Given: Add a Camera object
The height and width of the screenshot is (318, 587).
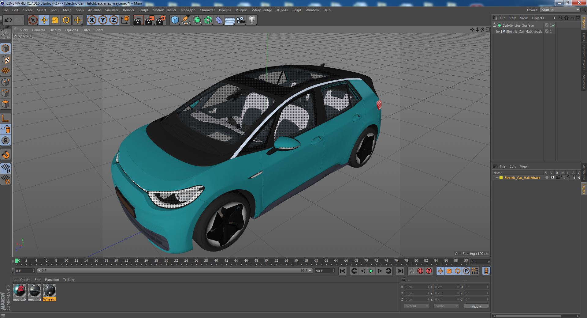Looking at the screenshot, I should [241, 20].
